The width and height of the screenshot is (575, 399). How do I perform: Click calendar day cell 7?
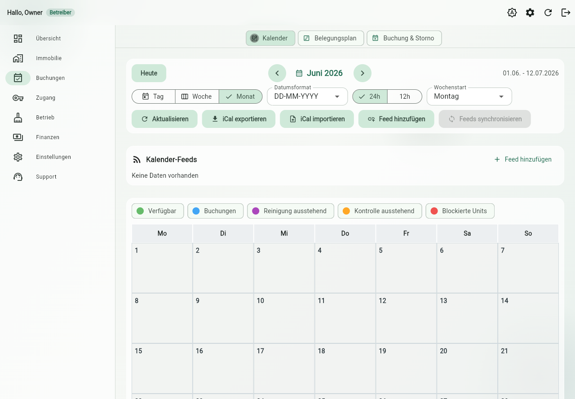pos(528,268)
